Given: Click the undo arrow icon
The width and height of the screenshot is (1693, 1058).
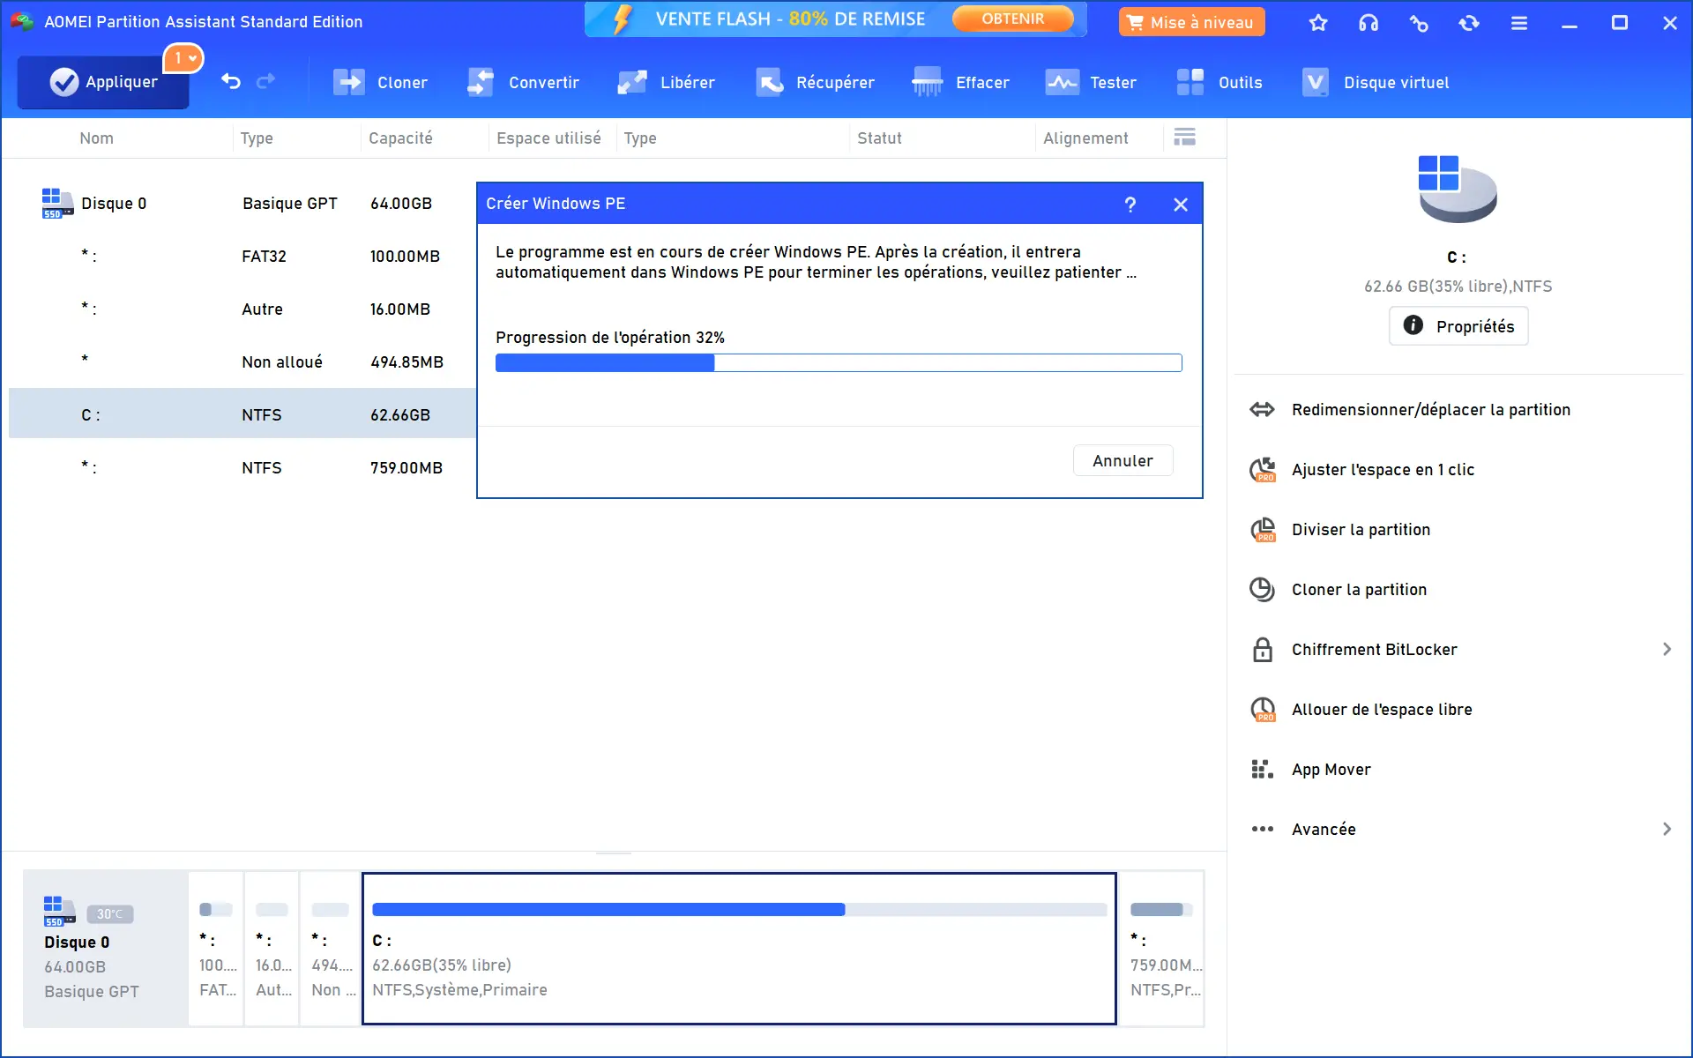Looking at the screenshot, I should pyautogui.click(x=231, y=82).
